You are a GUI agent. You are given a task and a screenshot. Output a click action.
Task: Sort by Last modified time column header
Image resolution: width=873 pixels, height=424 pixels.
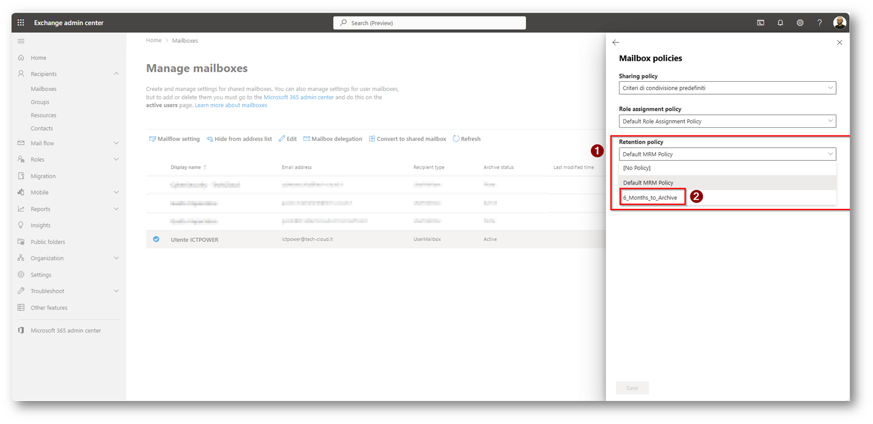573,167
